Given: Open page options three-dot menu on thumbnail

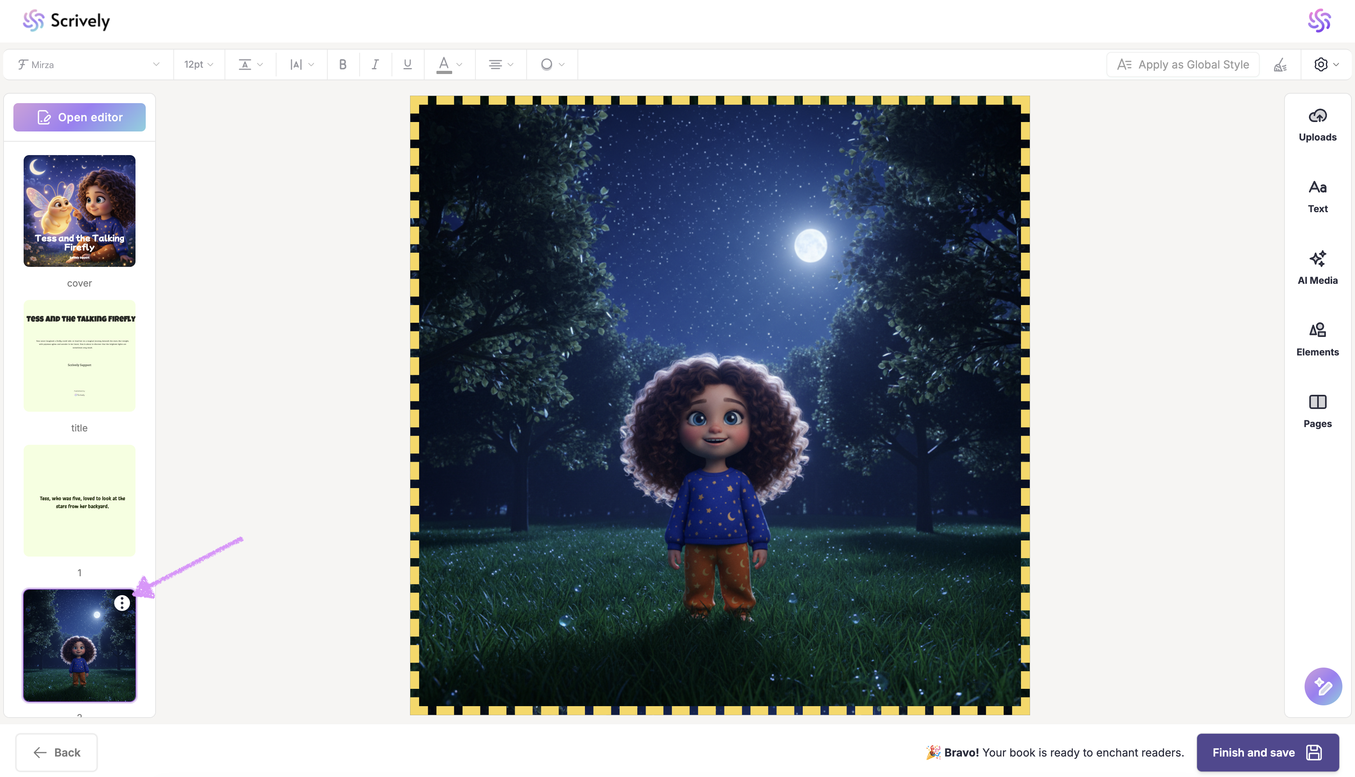Looking at the screenshot, I should pos(122,603).
